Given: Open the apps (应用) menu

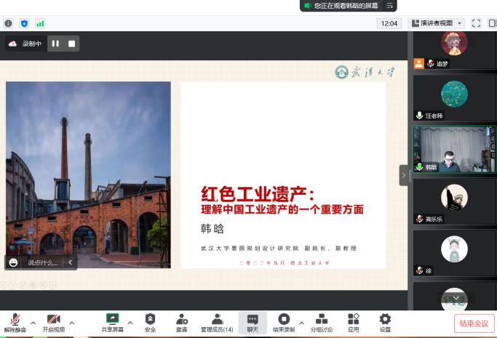Looking at the screenshot, I should (x=354, y=322).
